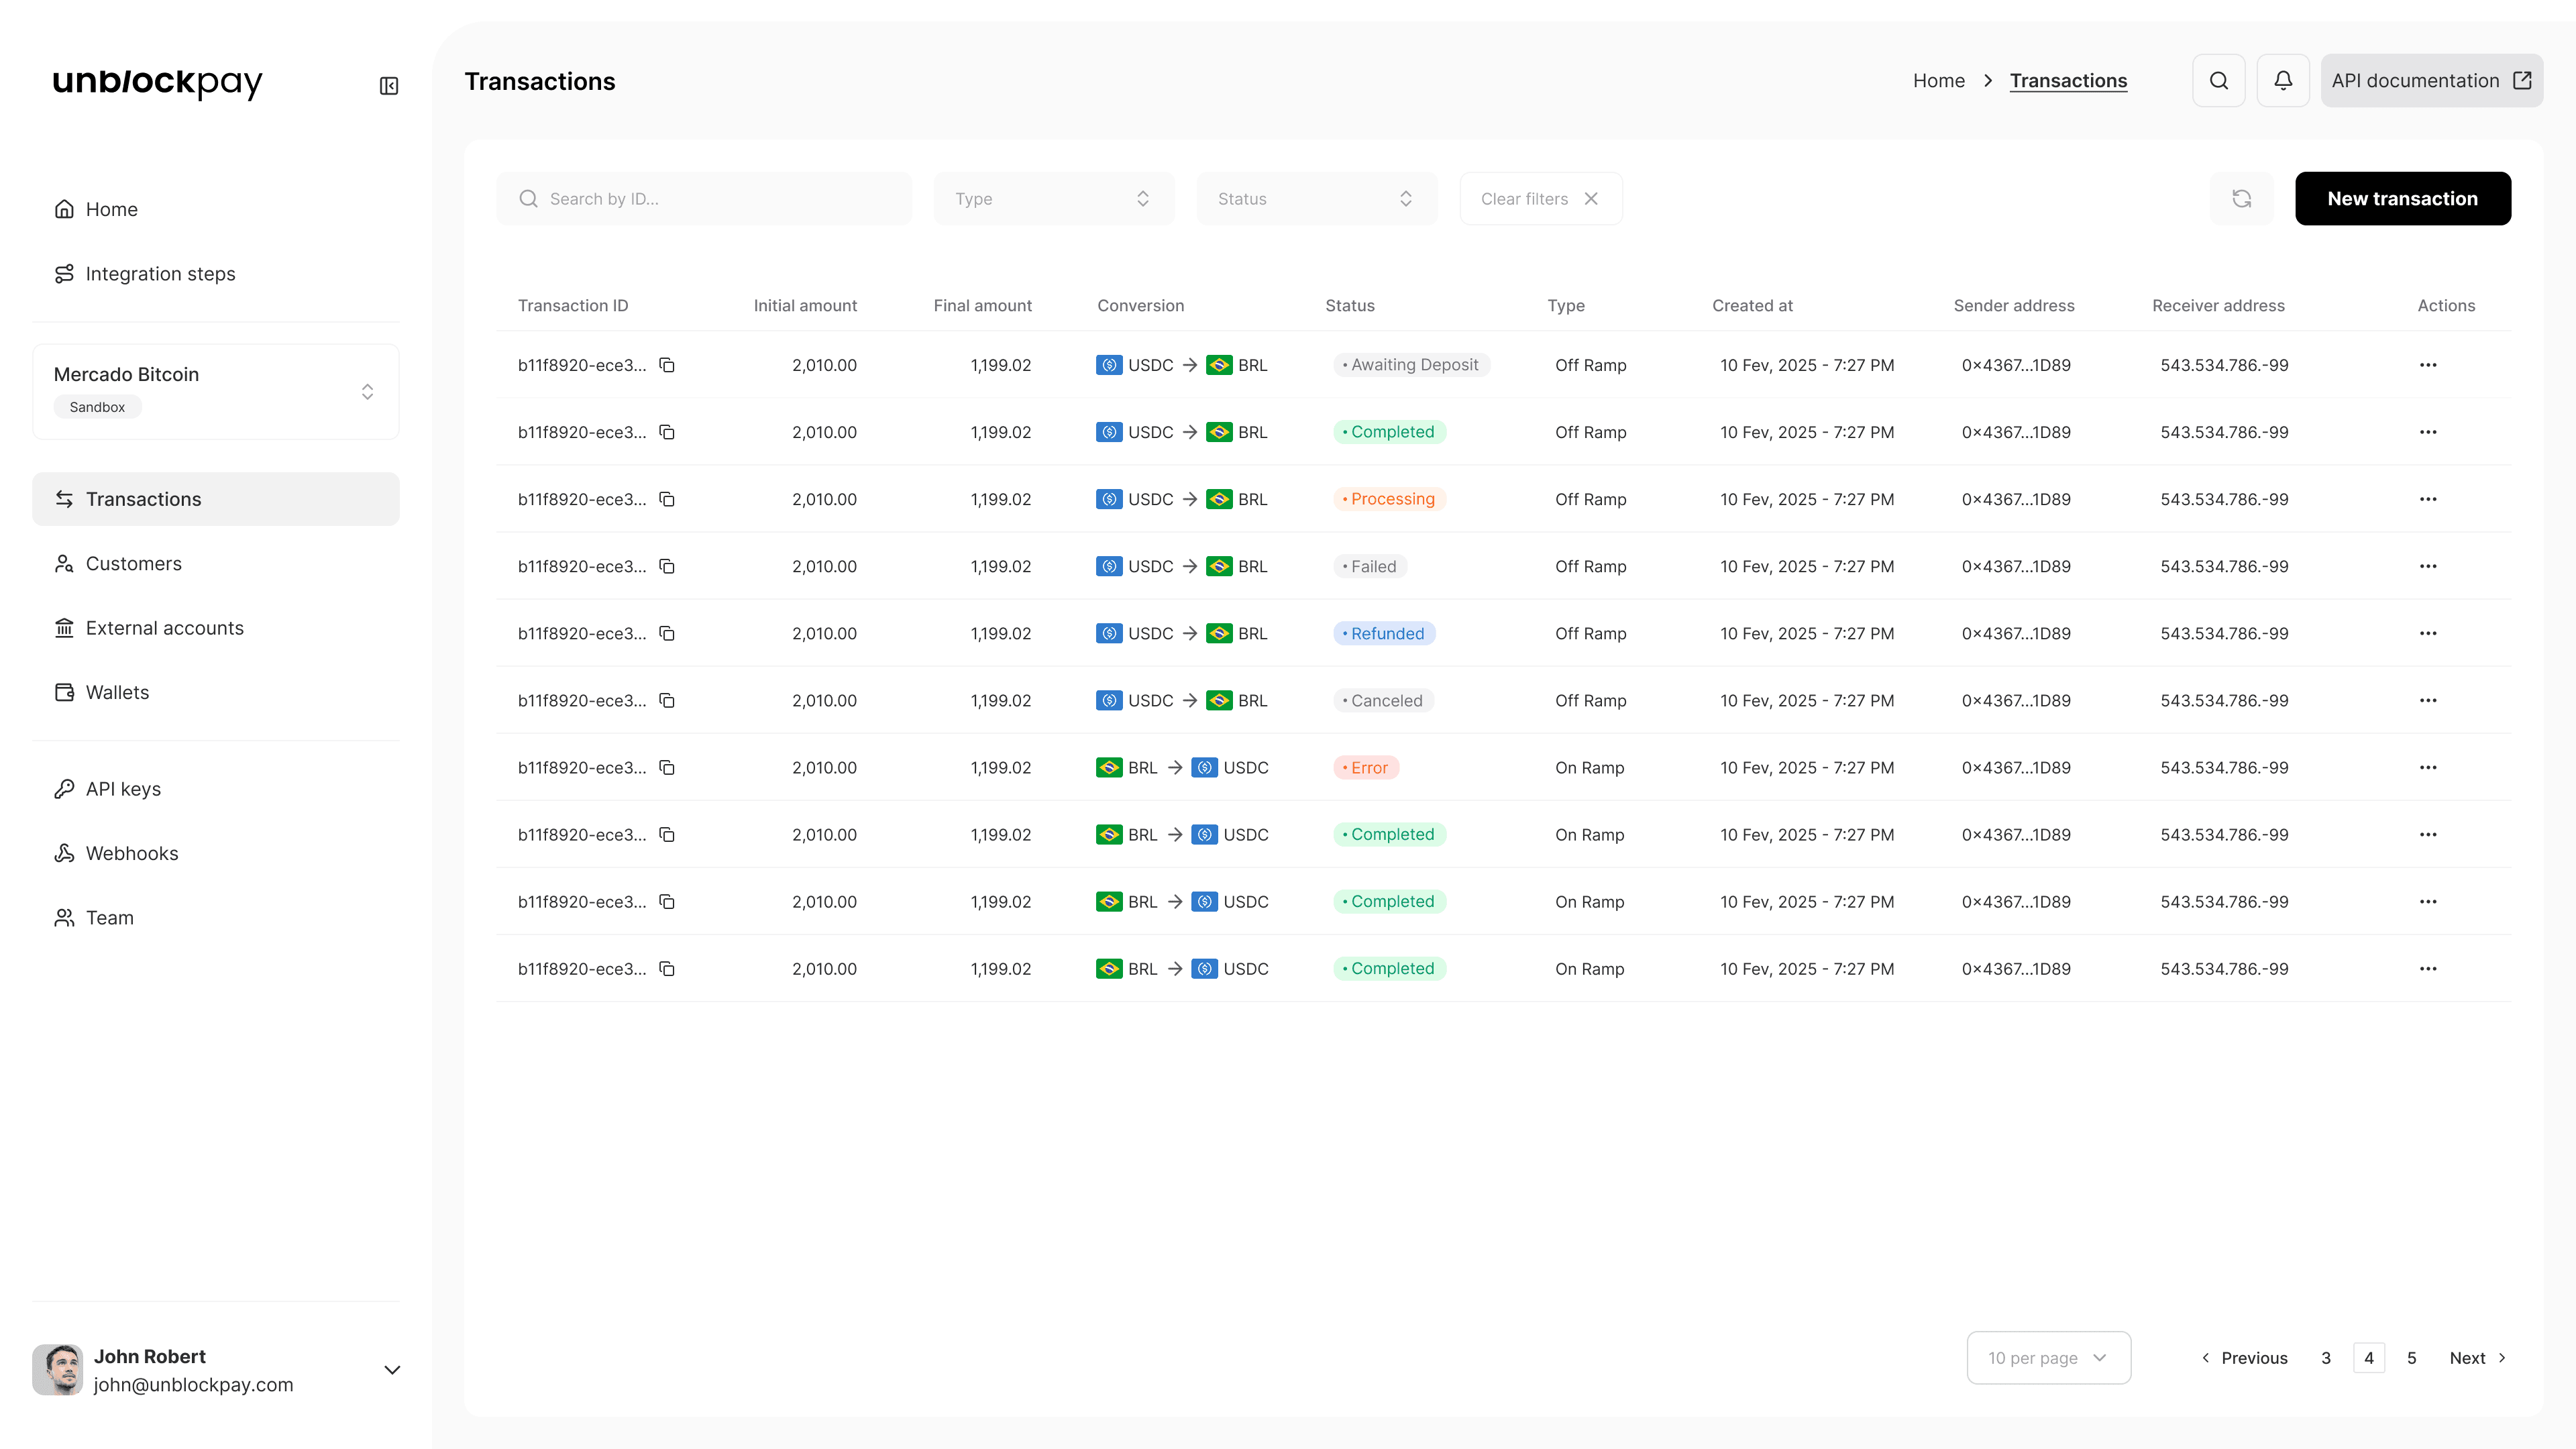This screenshot has height=1449, width=2576.
Task: Open the Status filter dropdown
Action: click(x=1316, y=199)
